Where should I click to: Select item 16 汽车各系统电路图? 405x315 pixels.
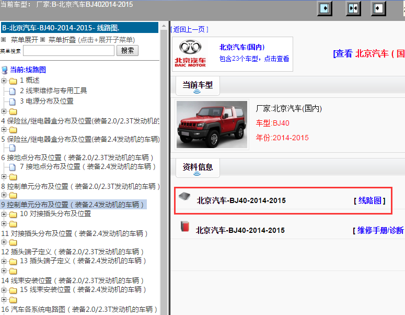79,309
